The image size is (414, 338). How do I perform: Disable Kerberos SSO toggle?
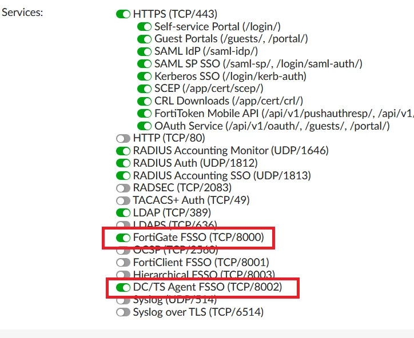click(144, 76)
